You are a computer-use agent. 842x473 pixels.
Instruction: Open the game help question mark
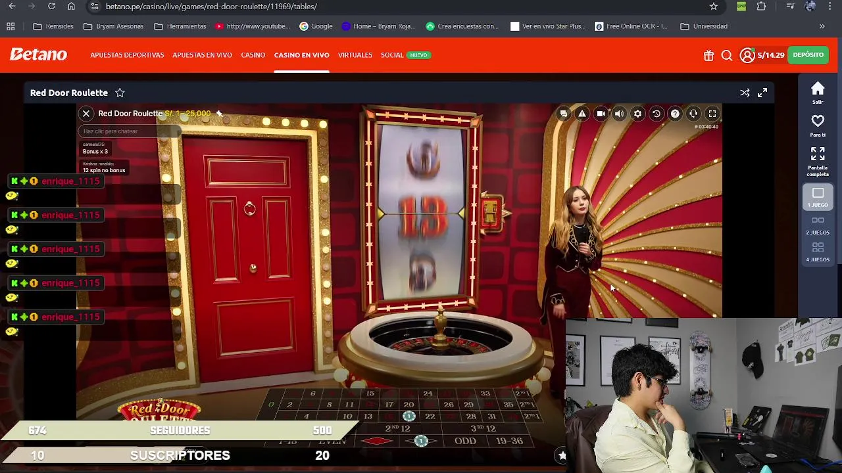click(x=675, y=114)
